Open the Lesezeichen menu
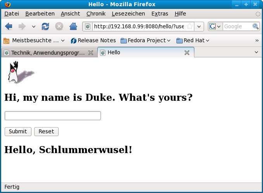The image size is (263, 193). [128, 14]
